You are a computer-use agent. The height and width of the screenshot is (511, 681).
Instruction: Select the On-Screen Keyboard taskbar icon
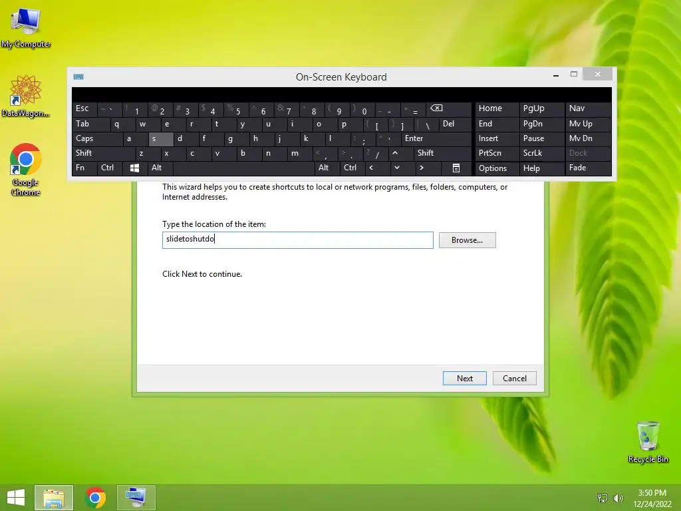point(136,498)
